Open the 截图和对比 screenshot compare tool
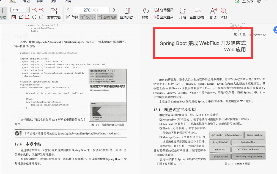The image size is (277, 174). [x=198, y=14]
